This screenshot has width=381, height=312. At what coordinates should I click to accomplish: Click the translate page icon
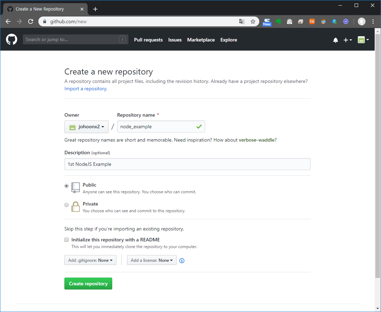click(242, 21)
